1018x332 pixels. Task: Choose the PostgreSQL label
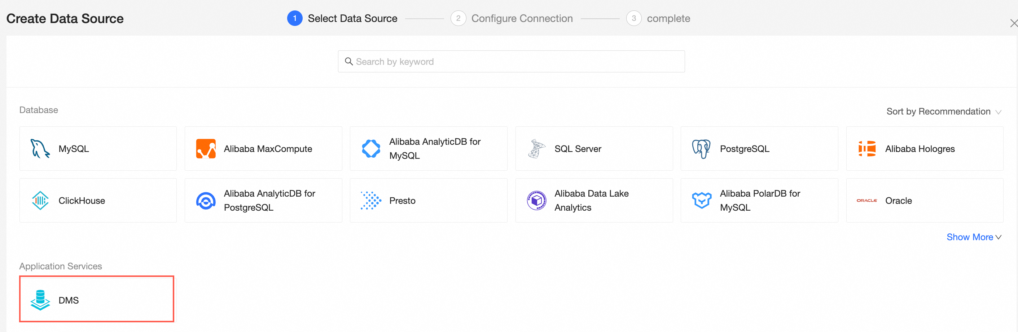pyautogui.click(x=745, y=149)
